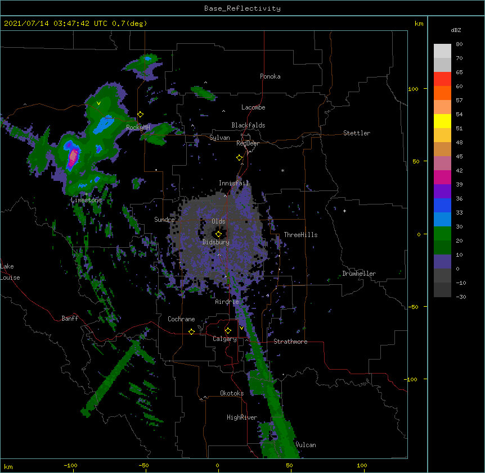Click the Calgary city label
Viewport: 485px width, 473px height.
click(224, 339)
